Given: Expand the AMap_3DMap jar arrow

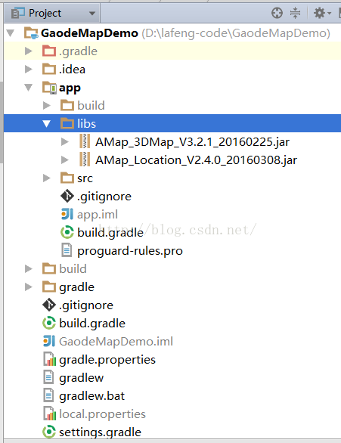Looking at the screenshot, I should point(65,141).
